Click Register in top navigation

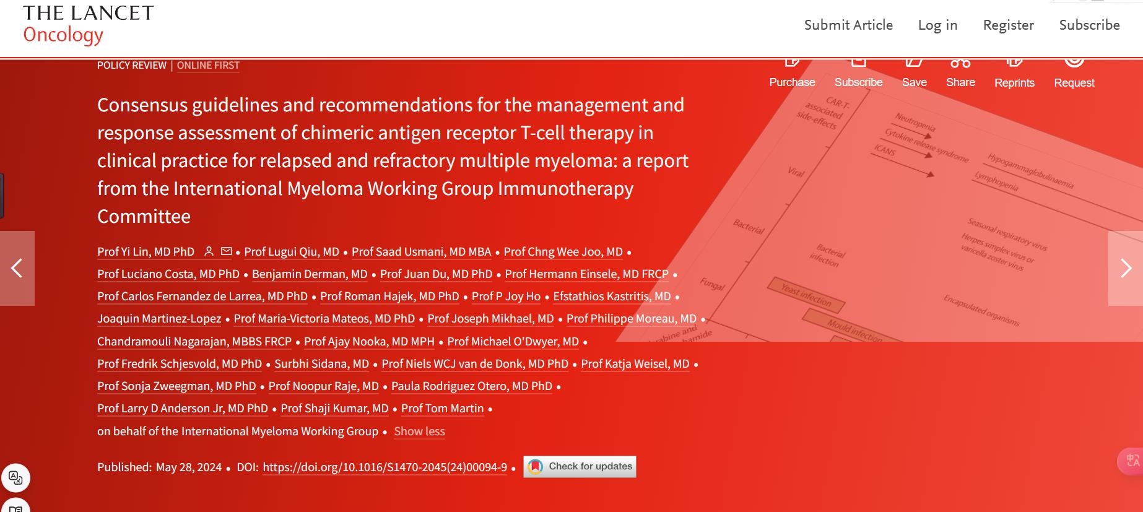(x=1008, y=25)
